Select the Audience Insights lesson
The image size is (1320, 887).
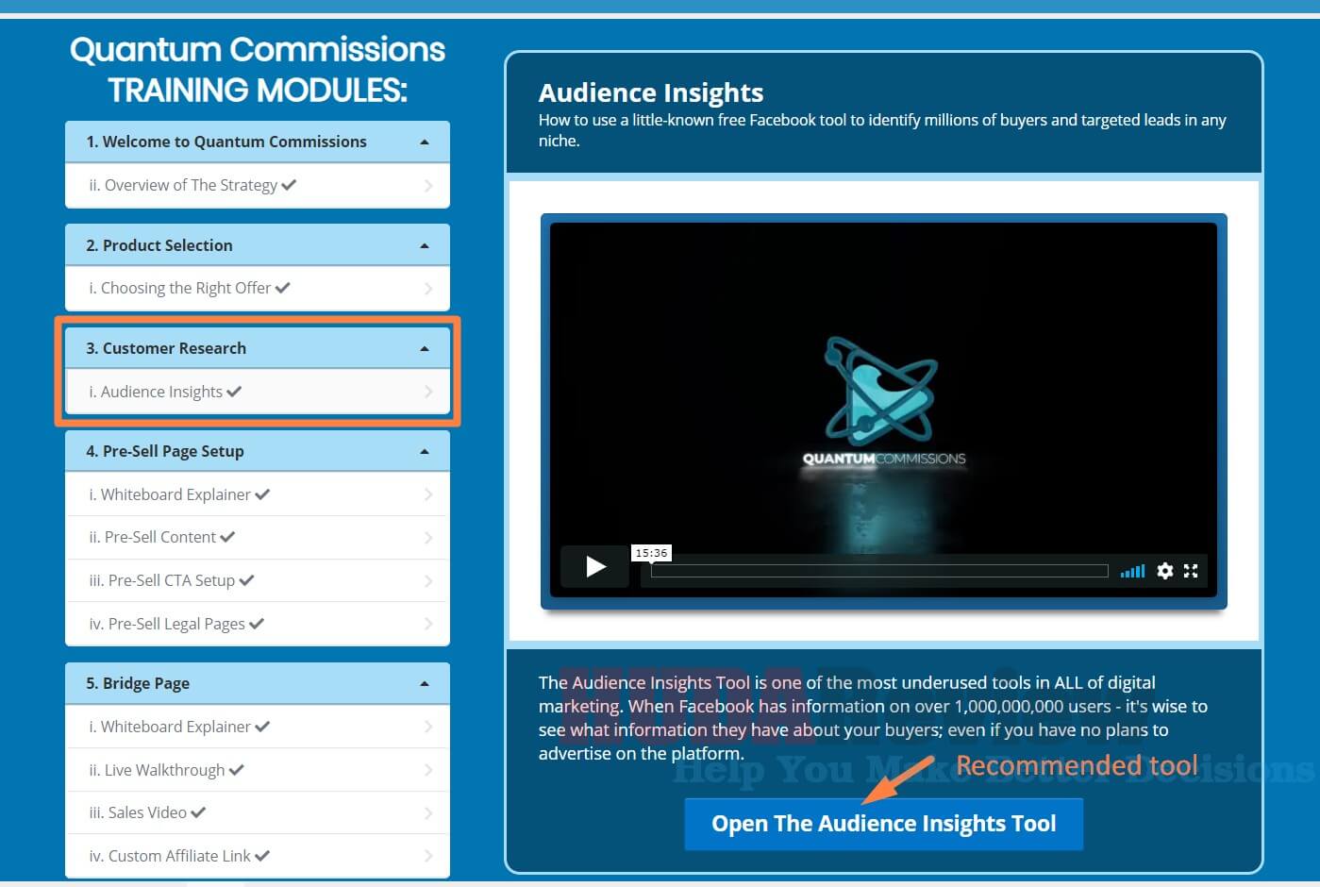click(258, 392)
